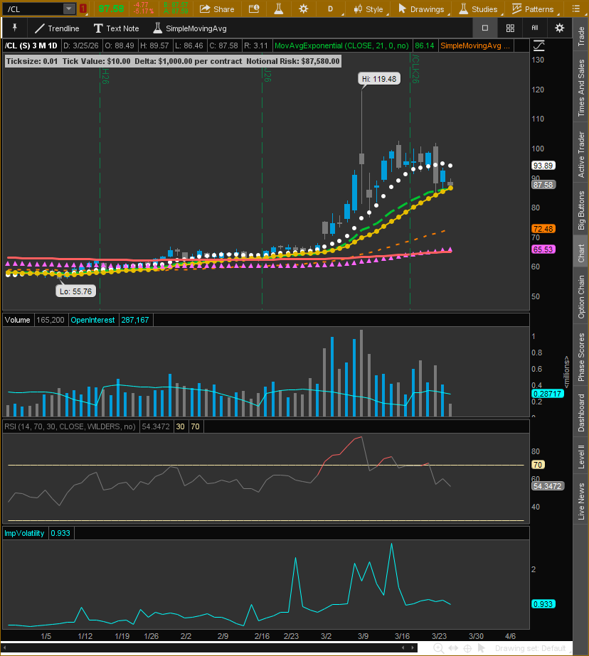Pin the drawing tools toolbar
589x656 pixels.
[x=14, y=28]
